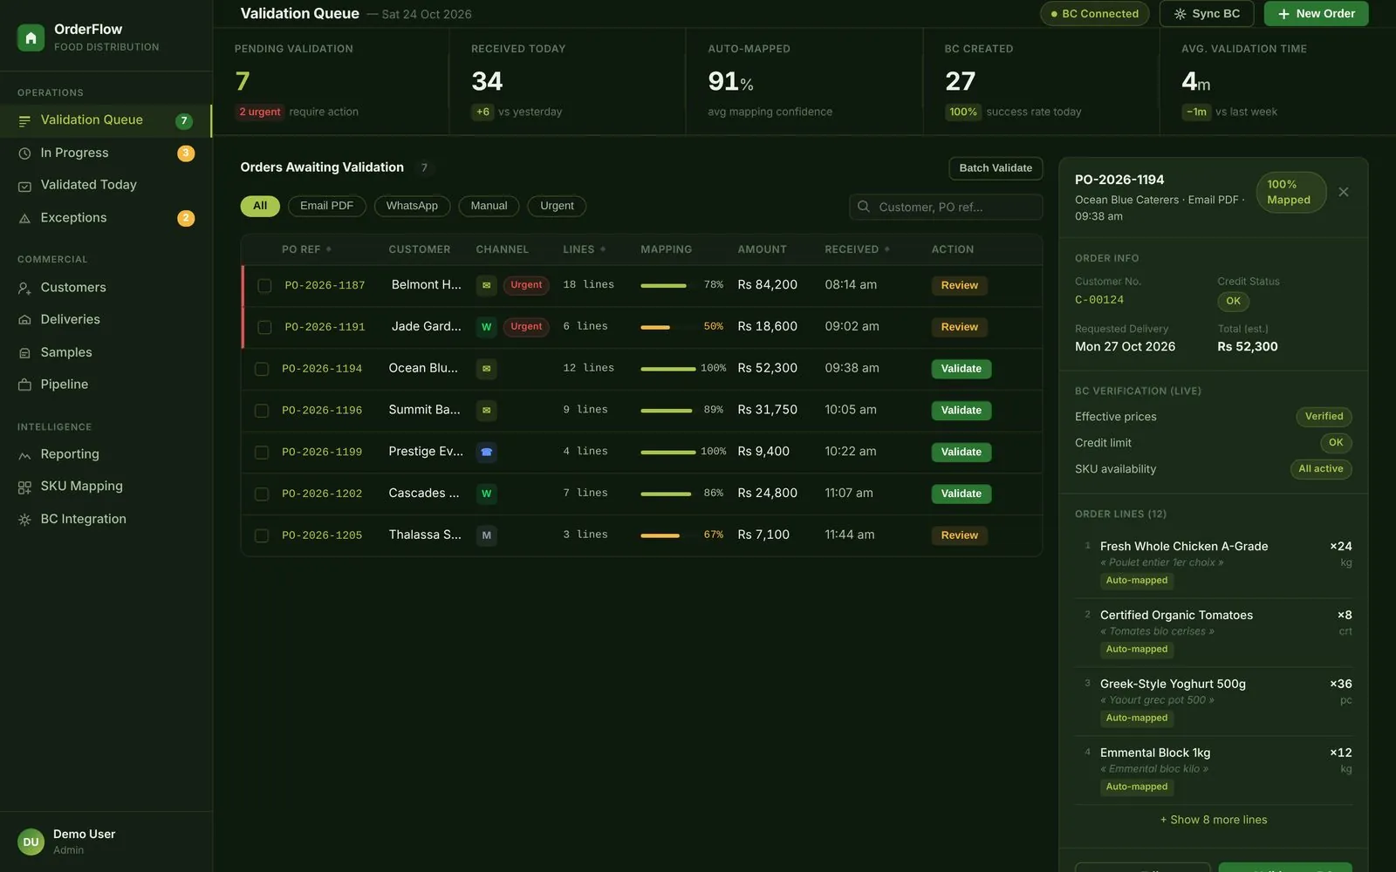Click email channel icon for PO-2026-1187
This screenshot has height=872, width=1396.
[486, 285]
